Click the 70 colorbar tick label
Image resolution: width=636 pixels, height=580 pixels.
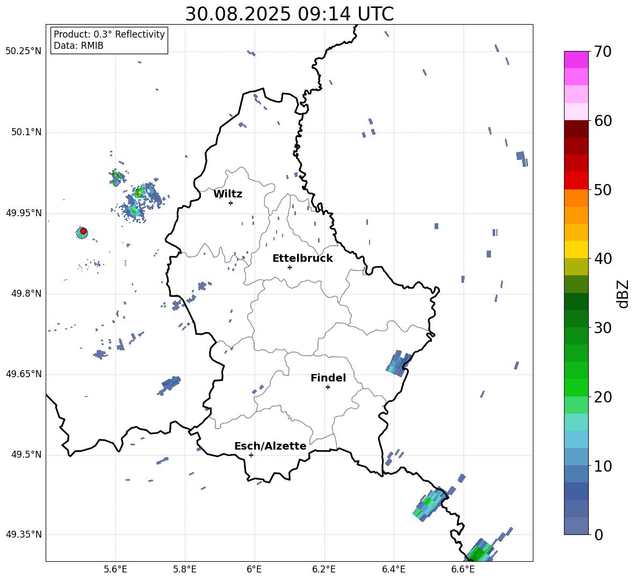tap(603, 52)
